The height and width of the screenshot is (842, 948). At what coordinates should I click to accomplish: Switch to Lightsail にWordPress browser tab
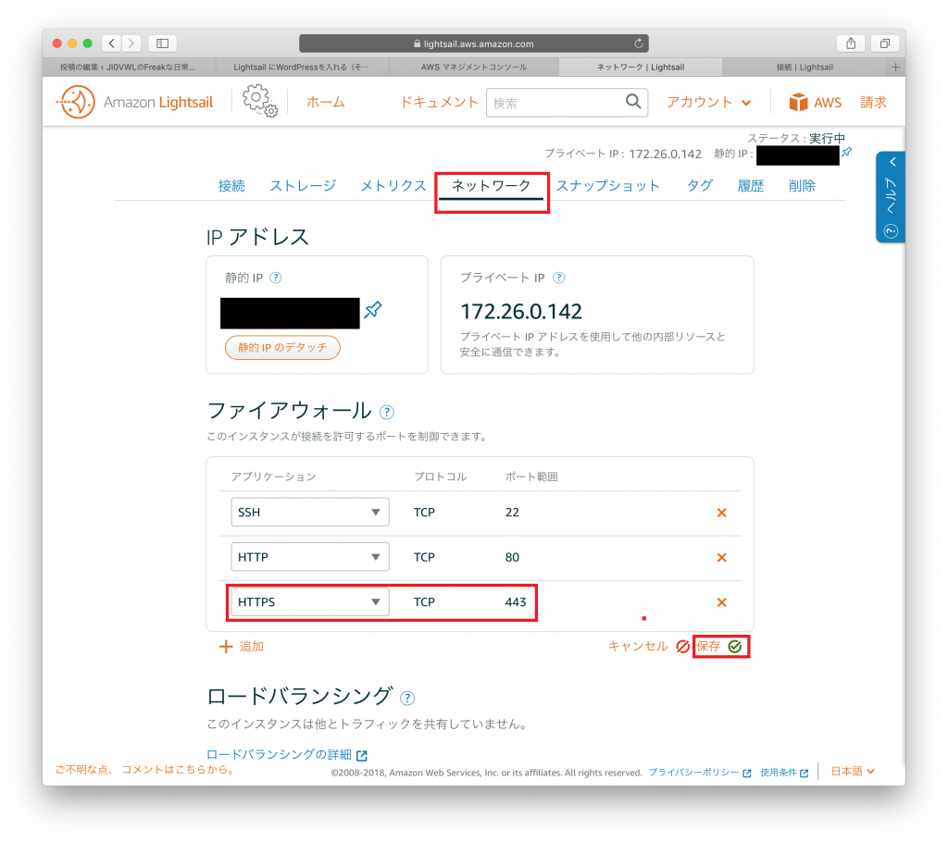point(301,68)
